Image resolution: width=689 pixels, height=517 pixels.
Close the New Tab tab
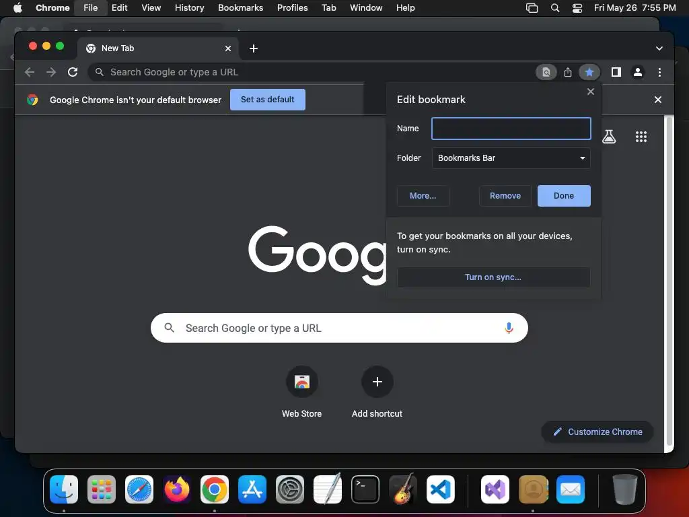tap(228, 48)
